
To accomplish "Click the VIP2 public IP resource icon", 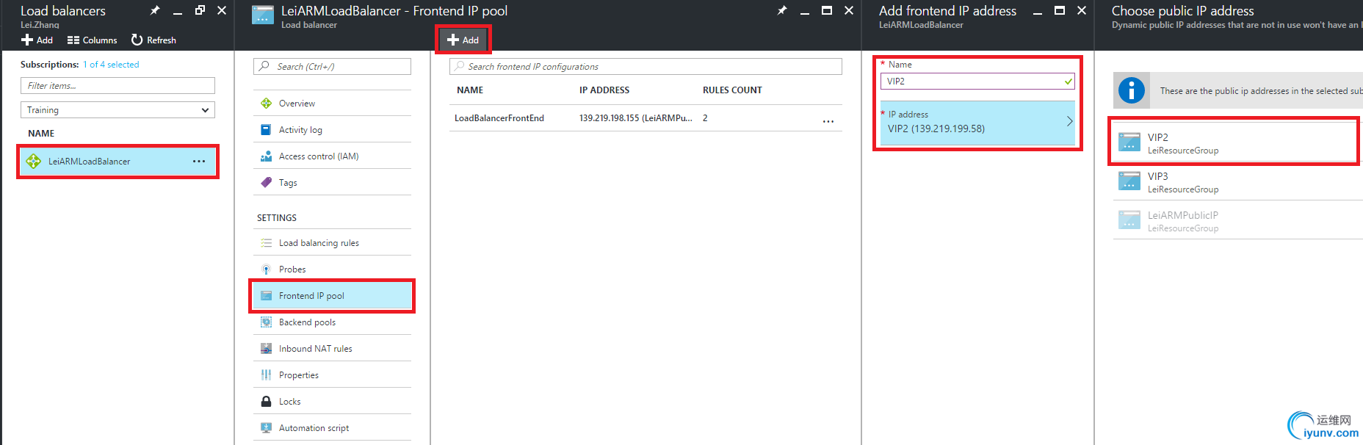I will tap(1129, 142).
